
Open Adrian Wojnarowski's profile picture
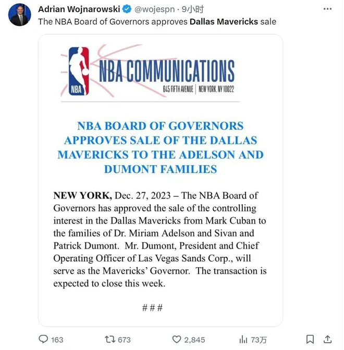click(20, 15)
